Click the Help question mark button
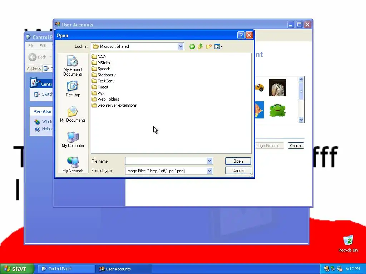This screenshot has height=274, width=366. click(241, 35)
